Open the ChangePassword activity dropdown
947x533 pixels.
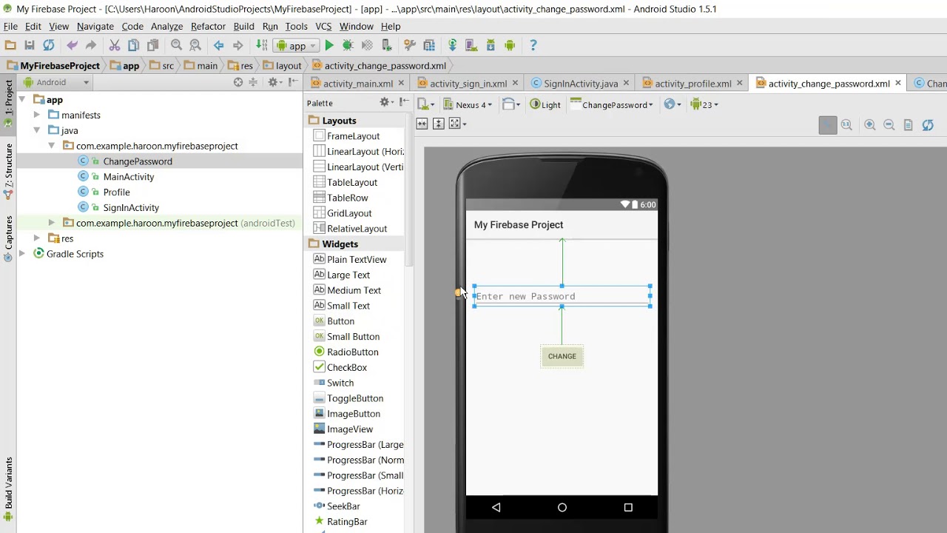(612, 104)
